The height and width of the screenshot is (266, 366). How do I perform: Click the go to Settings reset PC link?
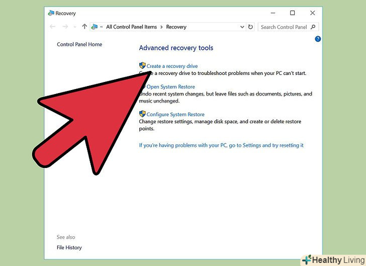pos(221,145)
